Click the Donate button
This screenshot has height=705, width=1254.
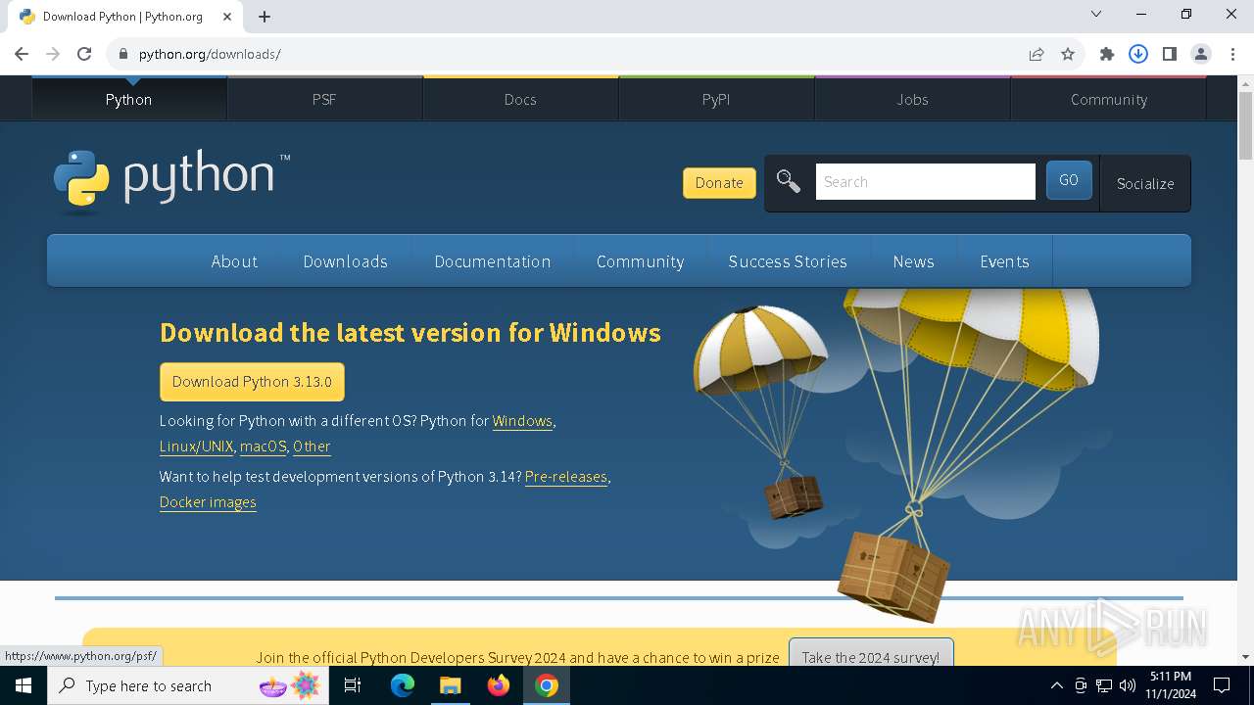[x=719, y=182]
